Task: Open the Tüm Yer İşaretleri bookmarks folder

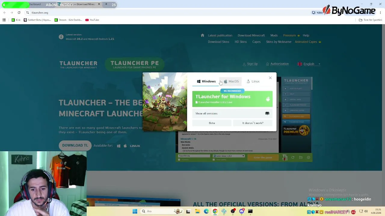Action: click(x=370, y=20)
